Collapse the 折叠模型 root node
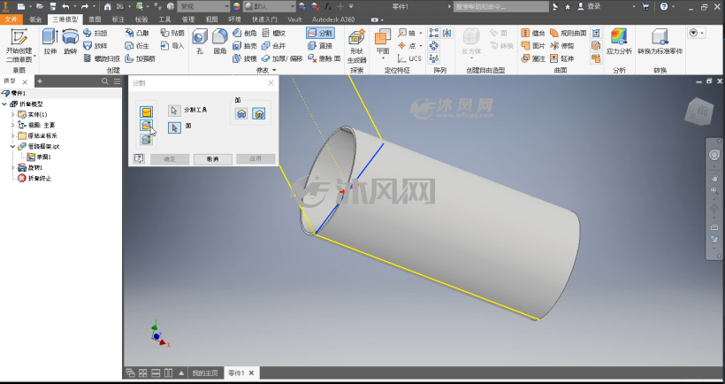 point(4,104)
